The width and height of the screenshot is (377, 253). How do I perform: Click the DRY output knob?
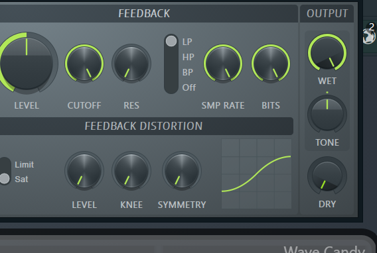click(x=327, y=176)
